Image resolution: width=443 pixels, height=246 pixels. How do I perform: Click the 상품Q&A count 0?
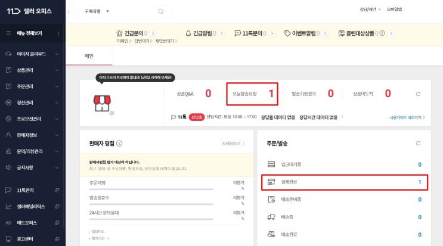tap(208, 94)
